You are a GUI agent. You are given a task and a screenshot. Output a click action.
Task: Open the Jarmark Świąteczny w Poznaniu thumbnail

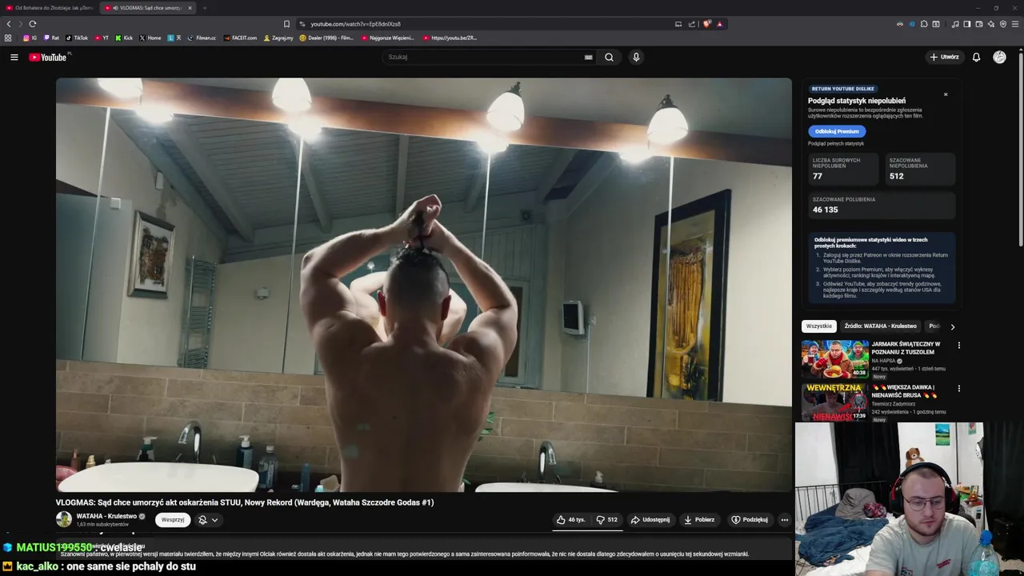click(835, 358)
